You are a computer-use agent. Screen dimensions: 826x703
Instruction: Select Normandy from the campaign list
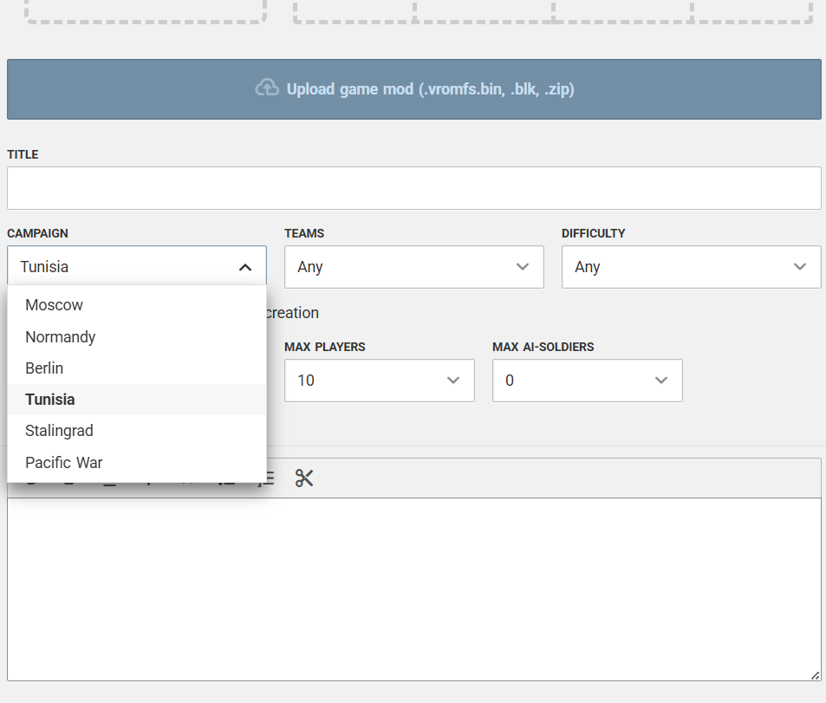61,336
